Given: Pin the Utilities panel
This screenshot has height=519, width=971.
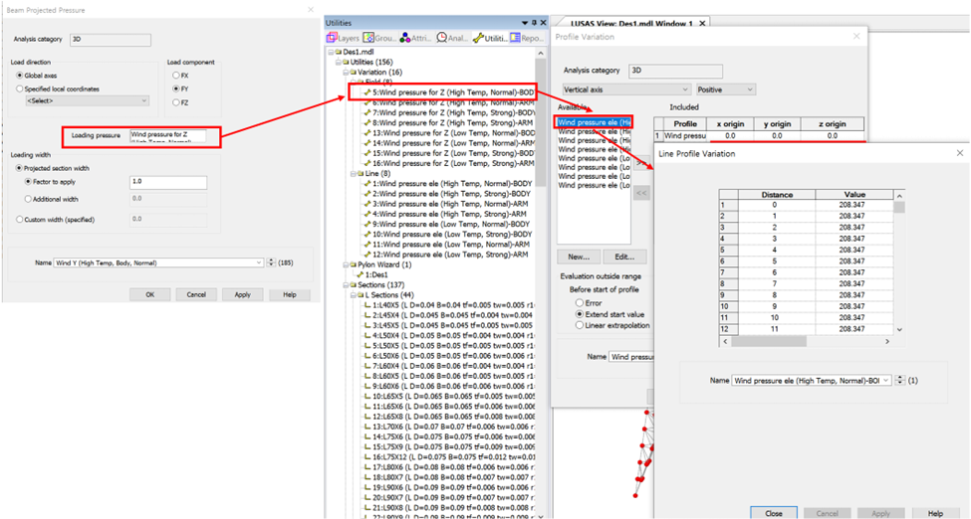Looking at the screenshot, I should coord(534,22).
